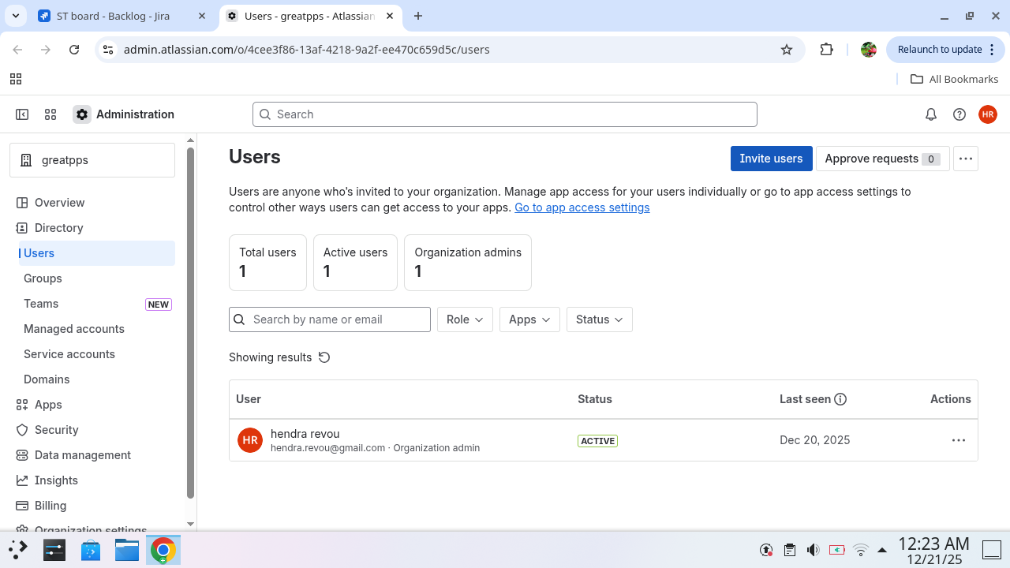Open the app switcher grid icon

(x=50, y=114)
